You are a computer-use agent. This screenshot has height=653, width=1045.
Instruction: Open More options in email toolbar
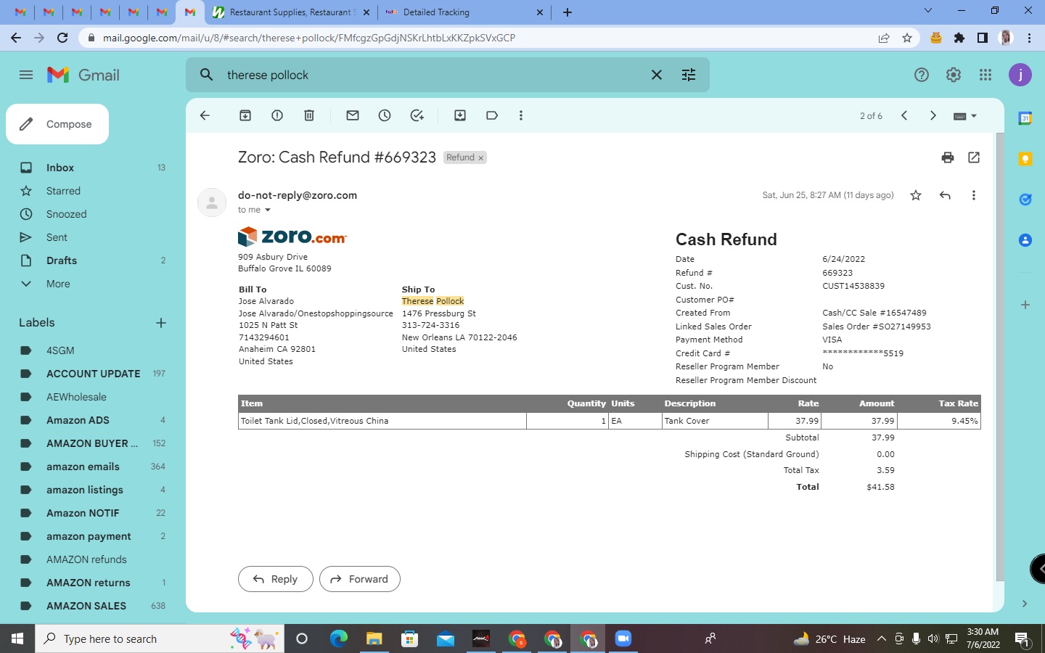point(521,115)
